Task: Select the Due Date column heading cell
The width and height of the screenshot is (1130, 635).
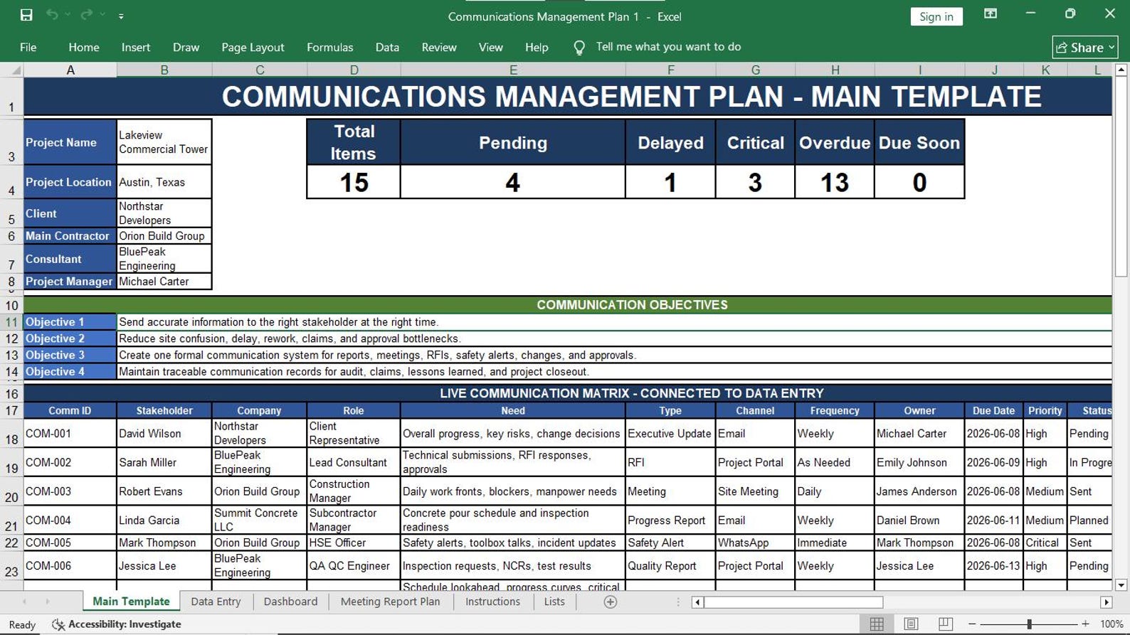Action: [993, 410]
